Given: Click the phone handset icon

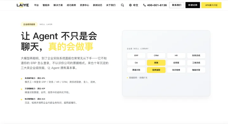Looking at the screenshot, I should pyautogui.click(x=144, y=5).
